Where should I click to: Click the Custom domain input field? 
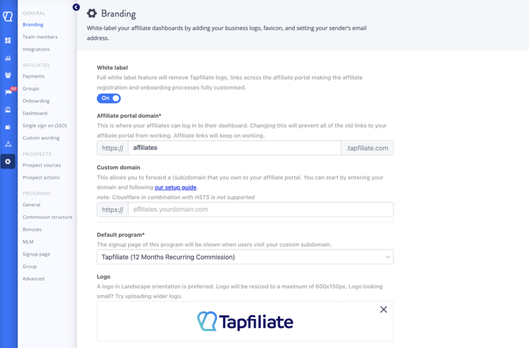click(260, 209)
